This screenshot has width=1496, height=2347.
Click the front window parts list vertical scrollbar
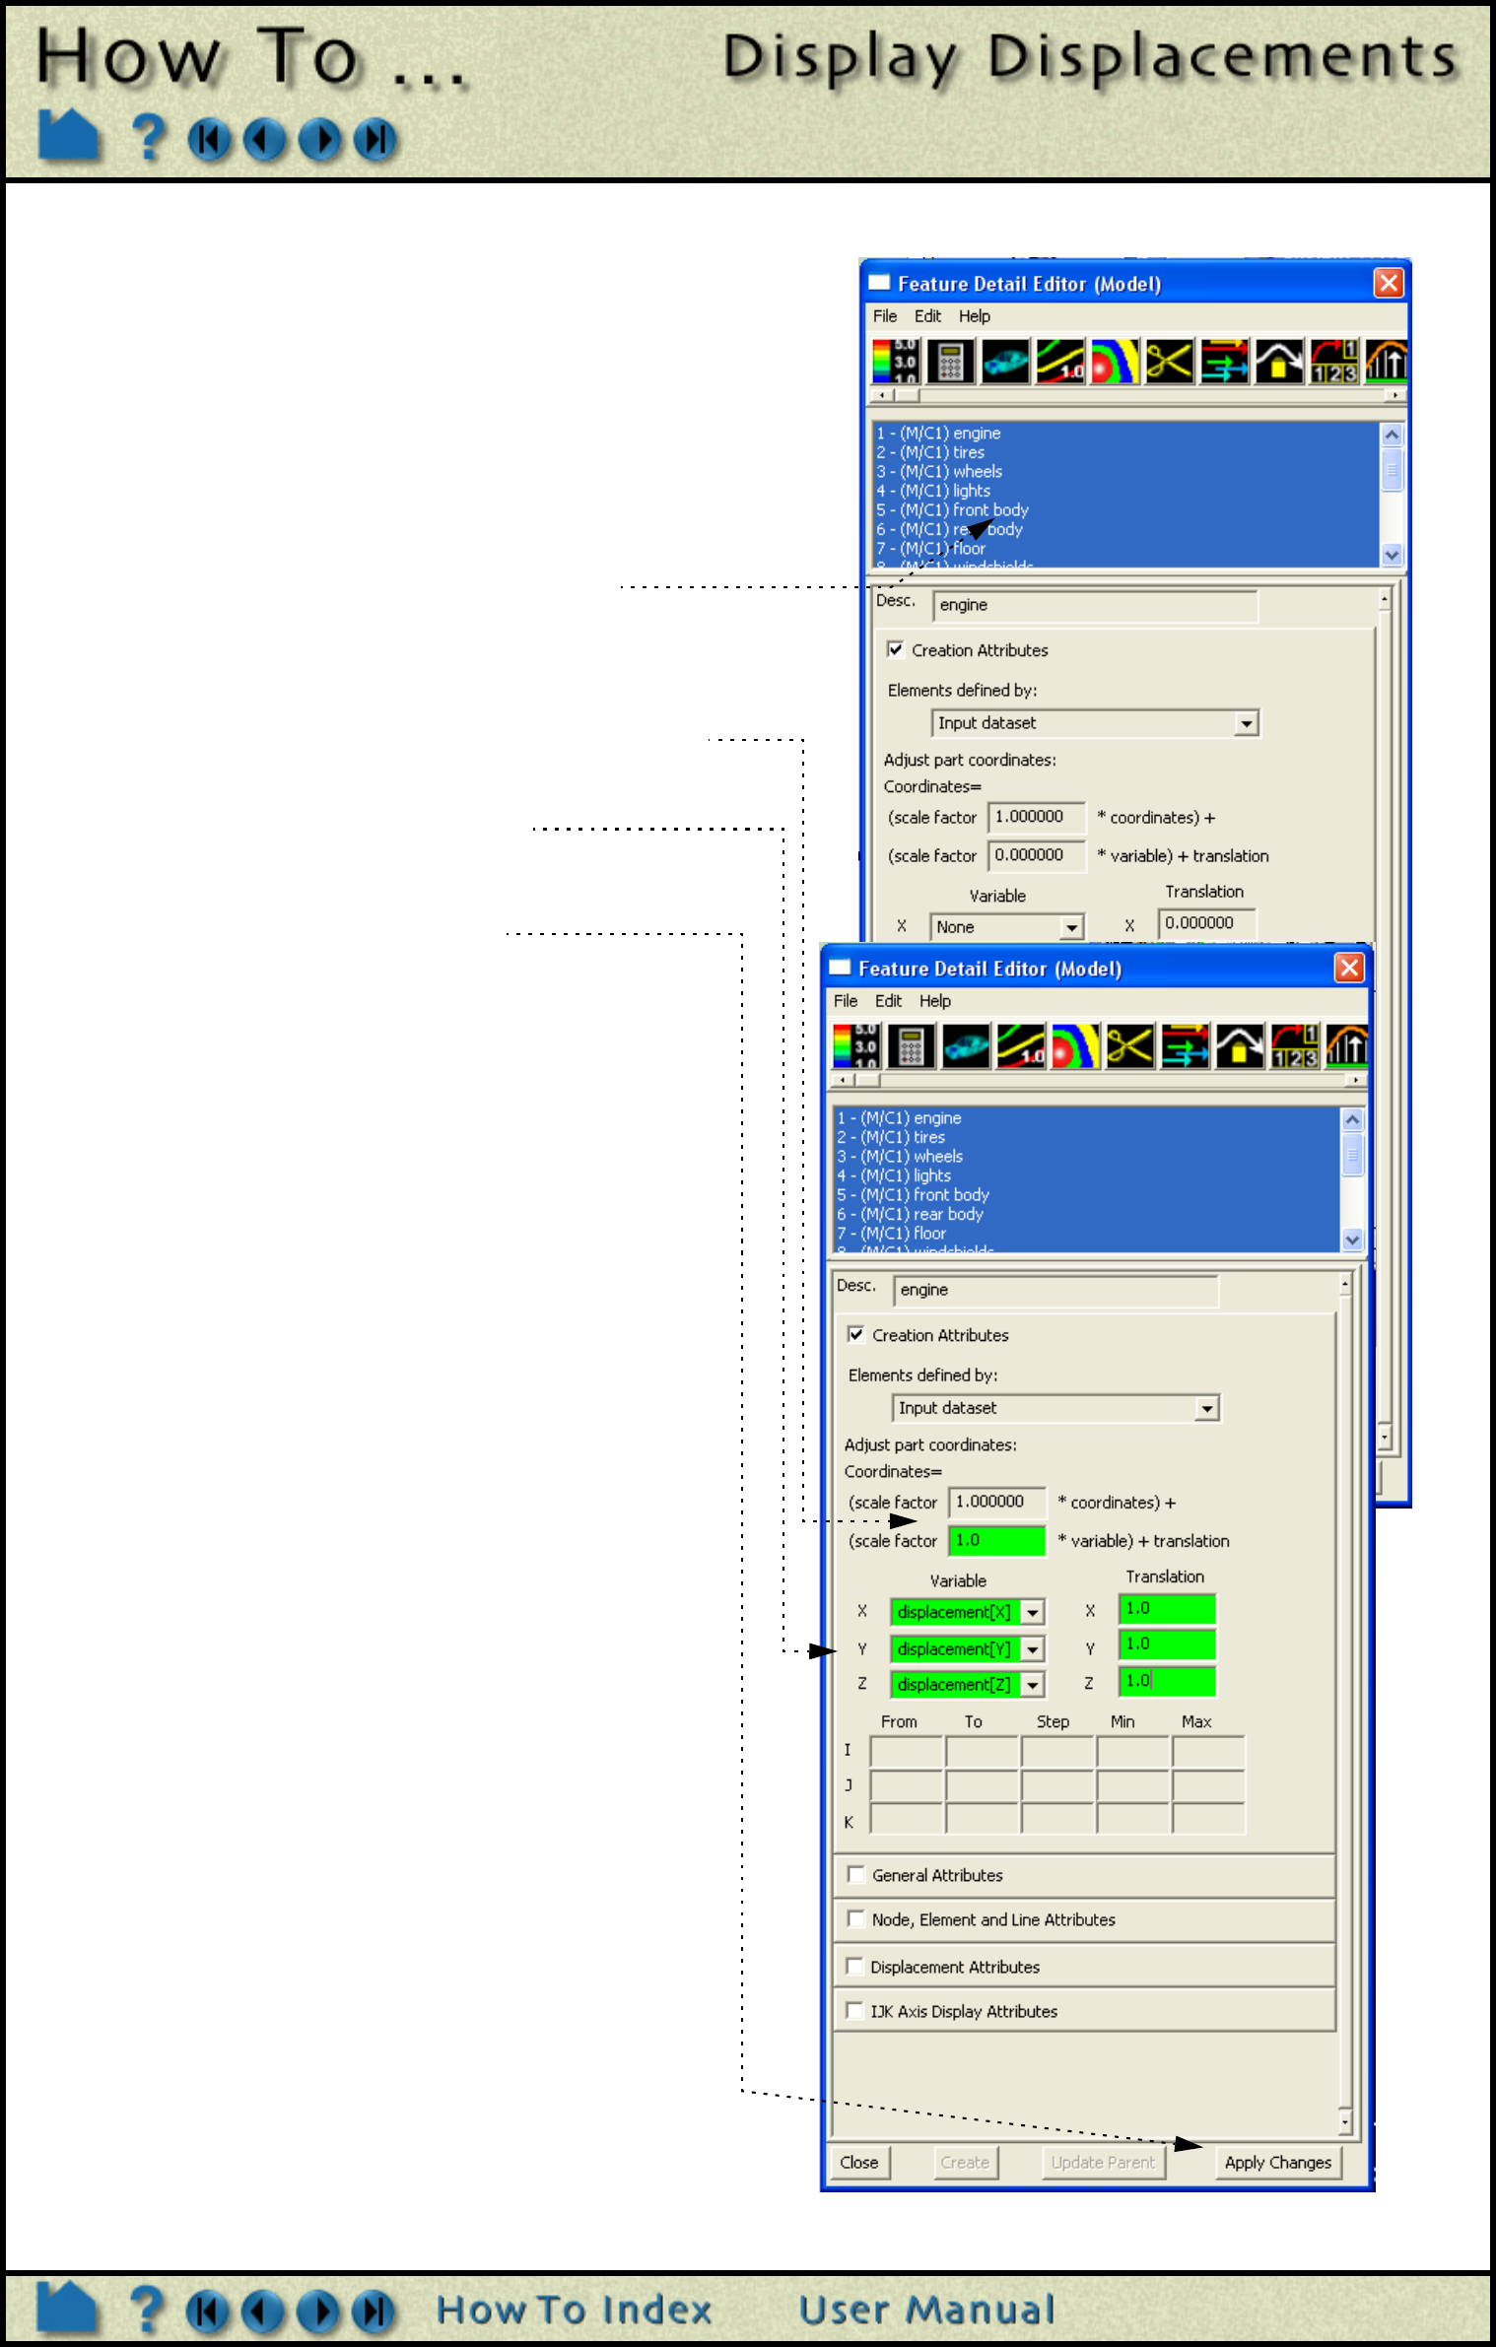[1352, 1179]
